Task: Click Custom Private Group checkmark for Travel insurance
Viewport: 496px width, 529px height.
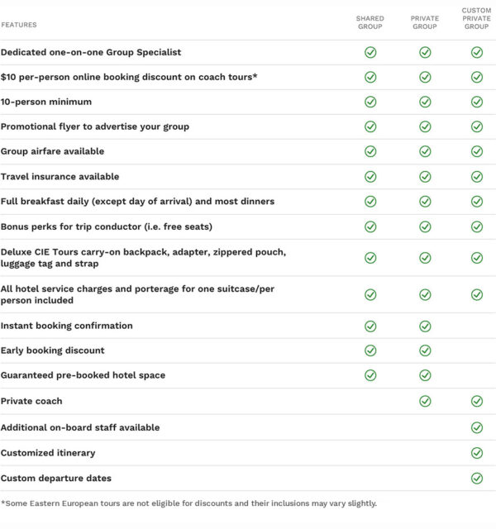Action: pyautogui.click(x=477, y=176)
